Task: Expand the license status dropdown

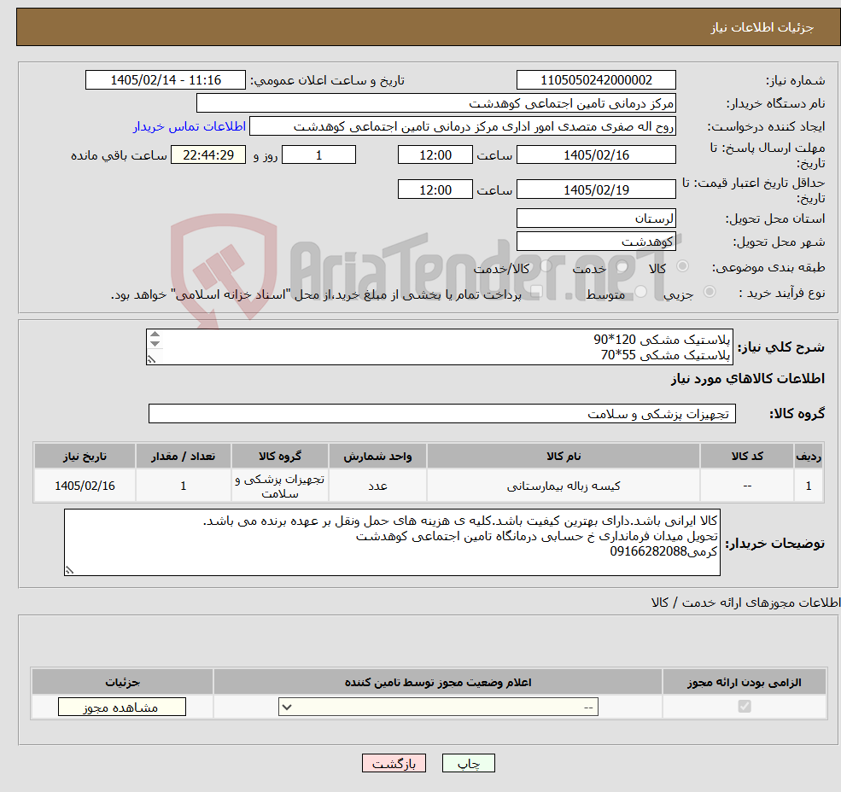Action: (438, 708)
